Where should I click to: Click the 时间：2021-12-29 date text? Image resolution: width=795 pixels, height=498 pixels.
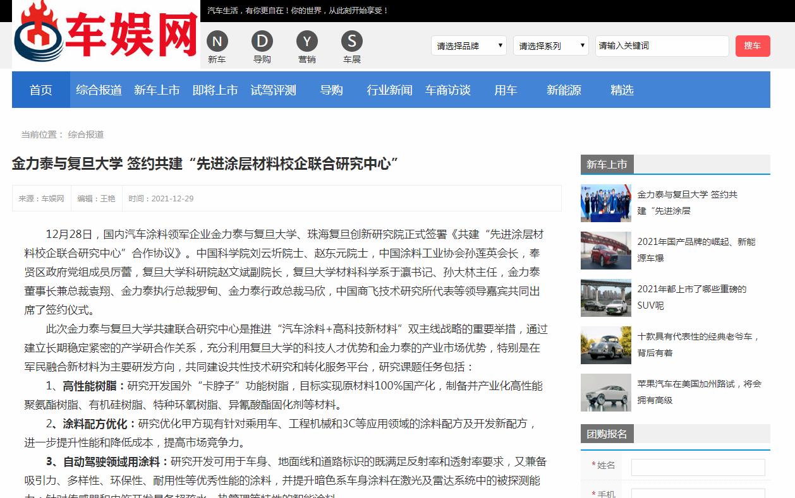pyautogui.click(x=161, y=198)
